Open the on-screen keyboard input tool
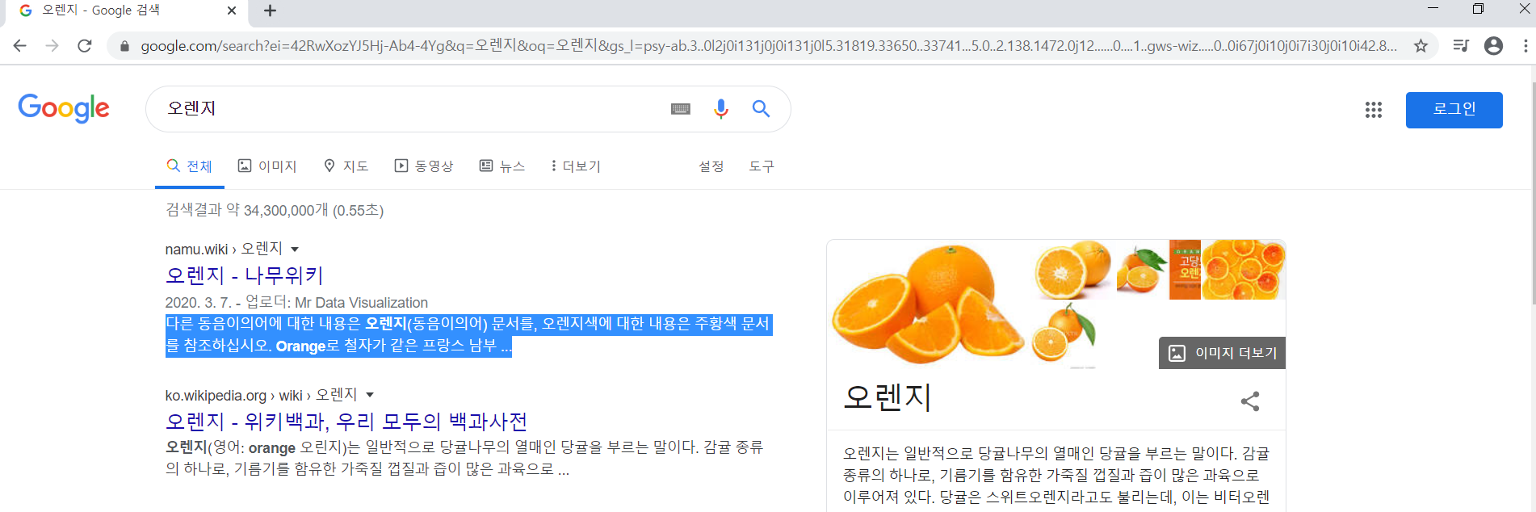 (x=681, y=109)
